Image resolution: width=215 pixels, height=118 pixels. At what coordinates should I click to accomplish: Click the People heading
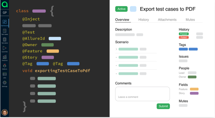pyautogui.click(x=184, y=68)
